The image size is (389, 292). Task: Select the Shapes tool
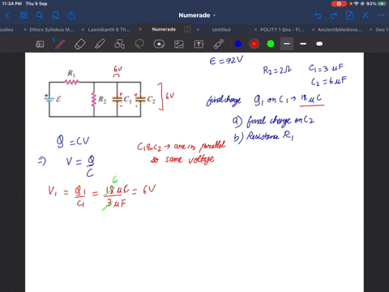tap(119, 44)
